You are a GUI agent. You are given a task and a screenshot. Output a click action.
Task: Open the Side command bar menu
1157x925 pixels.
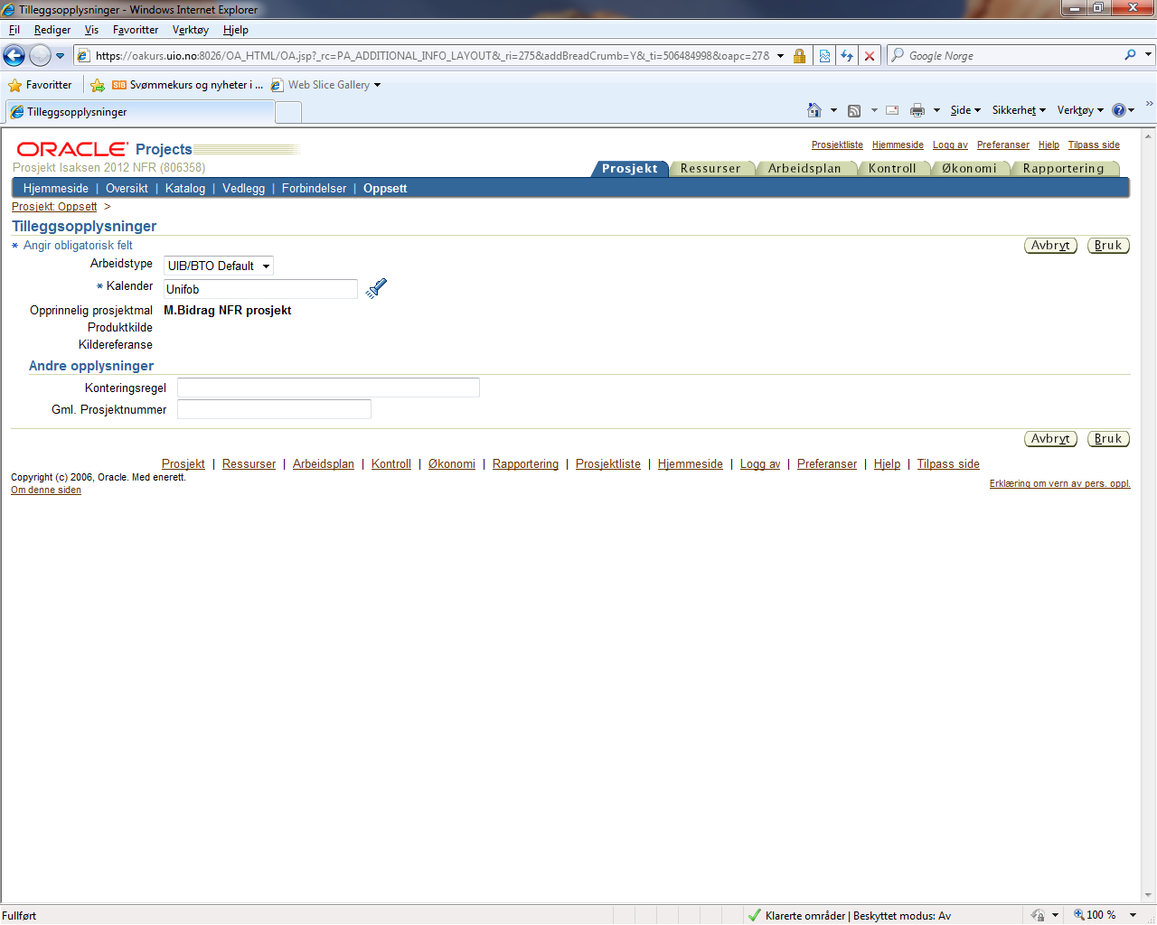point(965,110)
